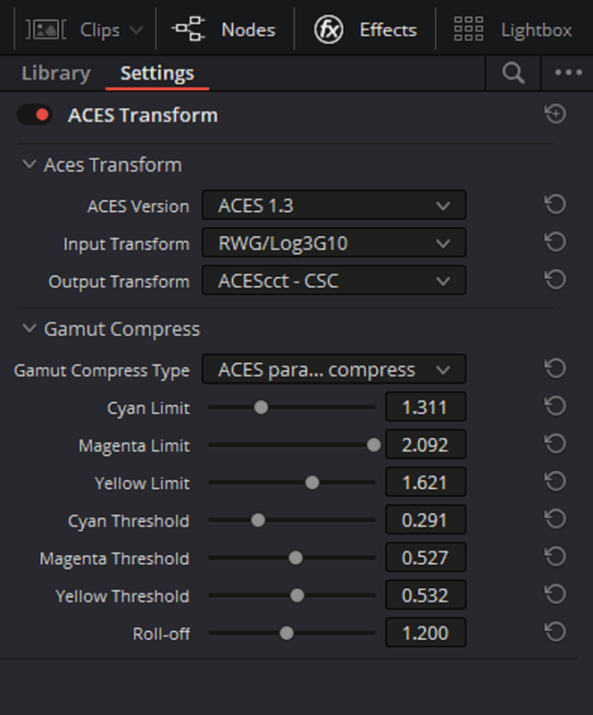Open the ACES Version dropdown
593x715 pixels.
pyautogui.click(x=334, y=206)
